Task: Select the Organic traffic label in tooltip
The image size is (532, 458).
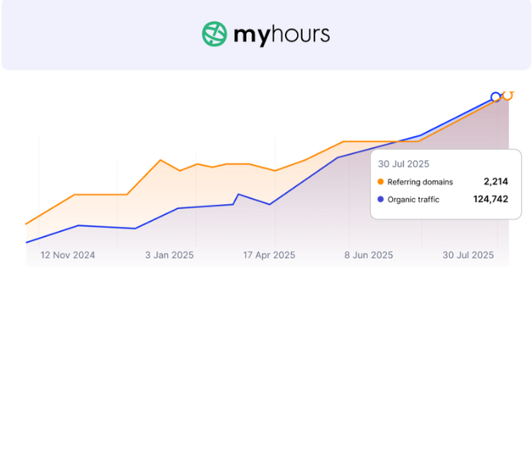Action: 413,200
